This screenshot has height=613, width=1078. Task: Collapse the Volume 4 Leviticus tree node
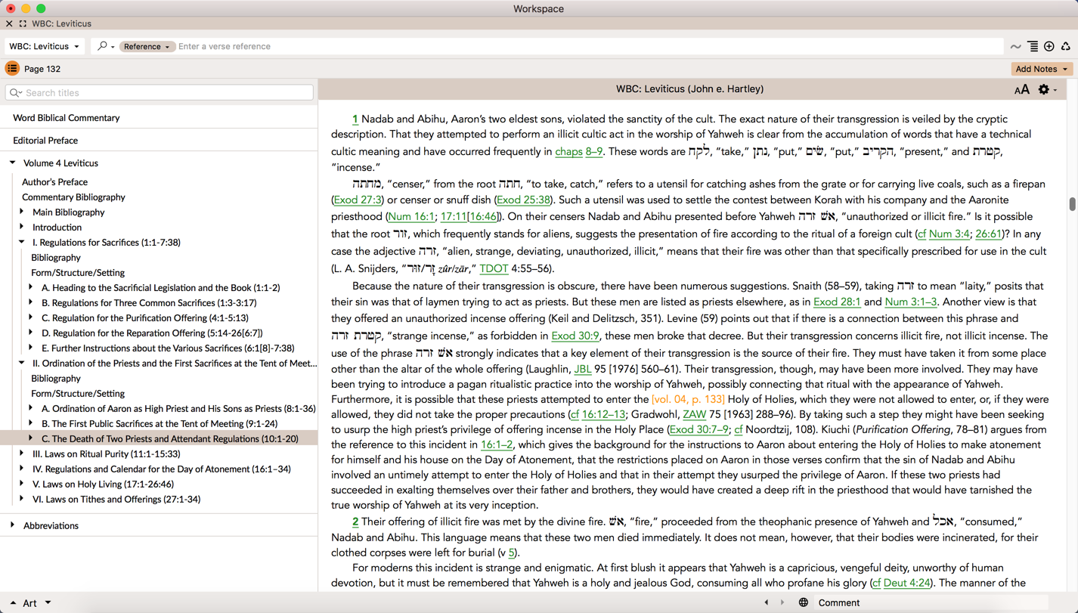tap(13, 163)
